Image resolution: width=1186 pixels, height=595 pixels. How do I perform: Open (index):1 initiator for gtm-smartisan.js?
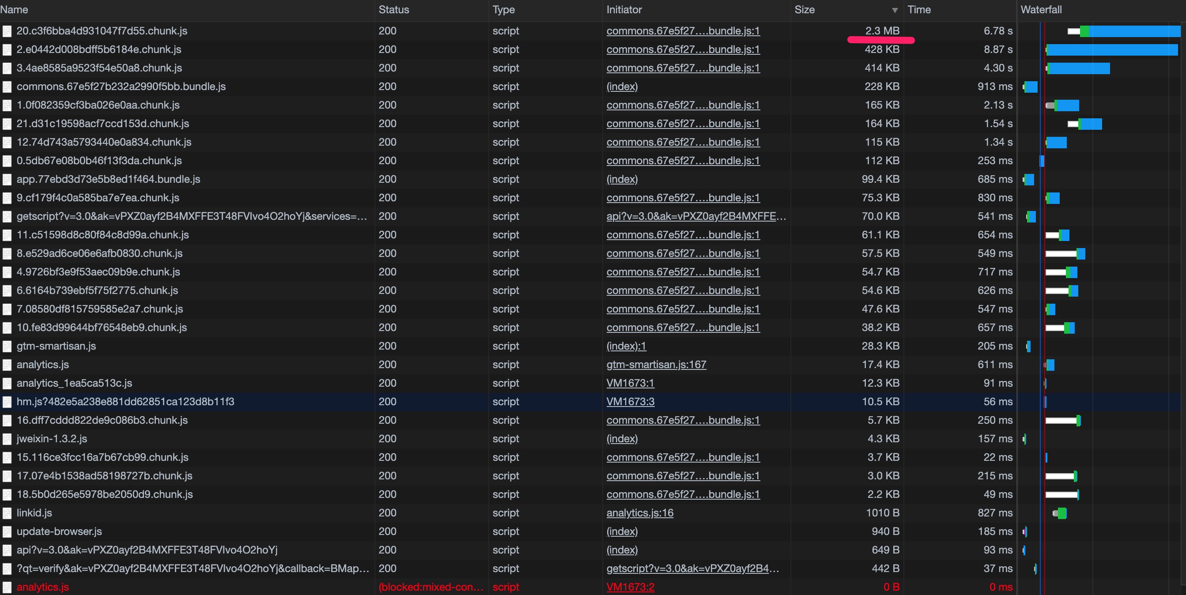(x=626, y=346)
